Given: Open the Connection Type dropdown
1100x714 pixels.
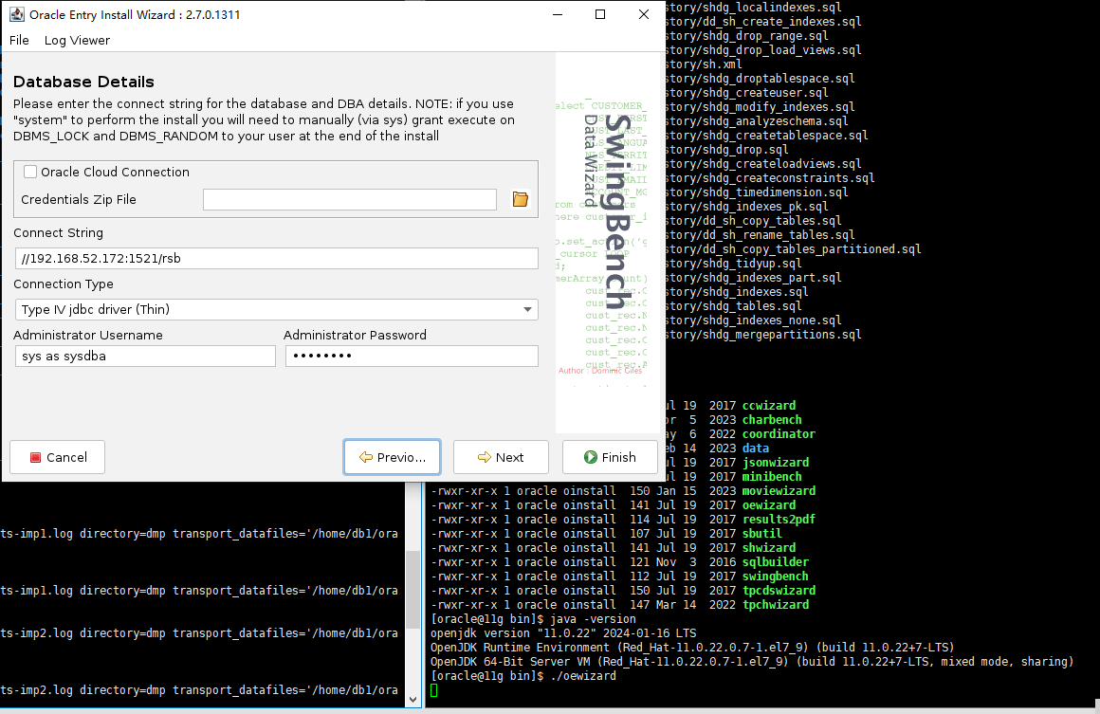Looking at the screenshot, I should (x=276, y=309).
